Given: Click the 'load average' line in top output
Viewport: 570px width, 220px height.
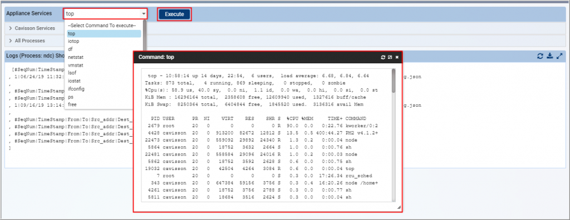Looking at the screenshot, I should click(x=258, y=76).
